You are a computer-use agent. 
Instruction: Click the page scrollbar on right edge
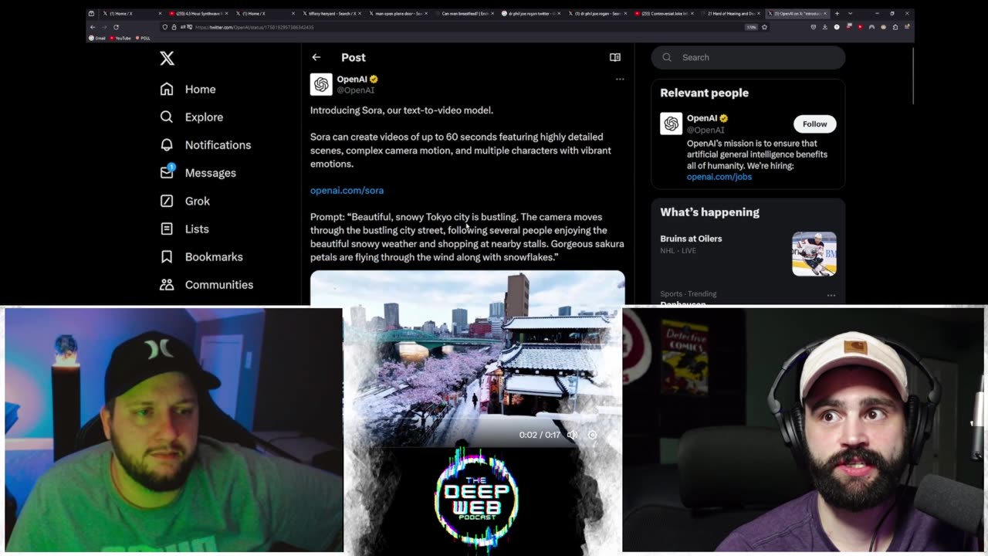point(912,77)
